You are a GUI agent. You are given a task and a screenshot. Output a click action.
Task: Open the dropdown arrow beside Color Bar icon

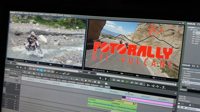92,82
